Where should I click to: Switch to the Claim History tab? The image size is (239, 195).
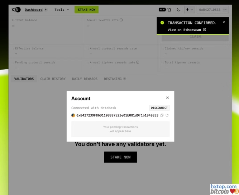pos(53,79)
